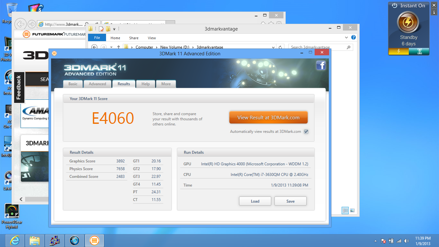This screenshot has height=247, width=439.
Task: Open the Home ribbon tab in Explorer
Action: pos(115,38)
